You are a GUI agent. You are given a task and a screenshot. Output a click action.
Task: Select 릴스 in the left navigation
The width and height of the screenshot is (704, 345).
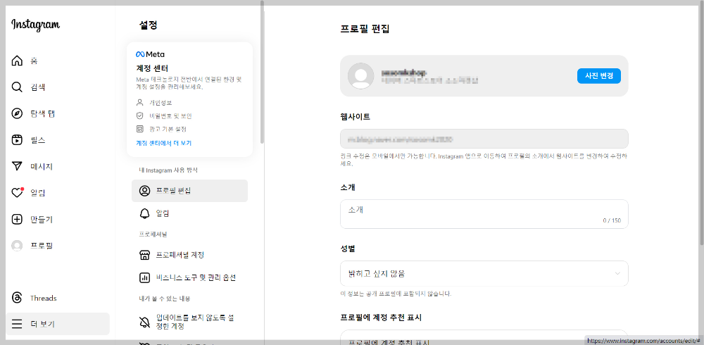[x=38, y=140]
